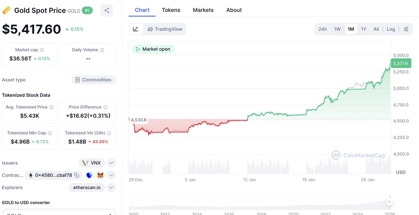Open chart settings sliders icon
Viewport: 419px width, 215px height.
(406, 29)
